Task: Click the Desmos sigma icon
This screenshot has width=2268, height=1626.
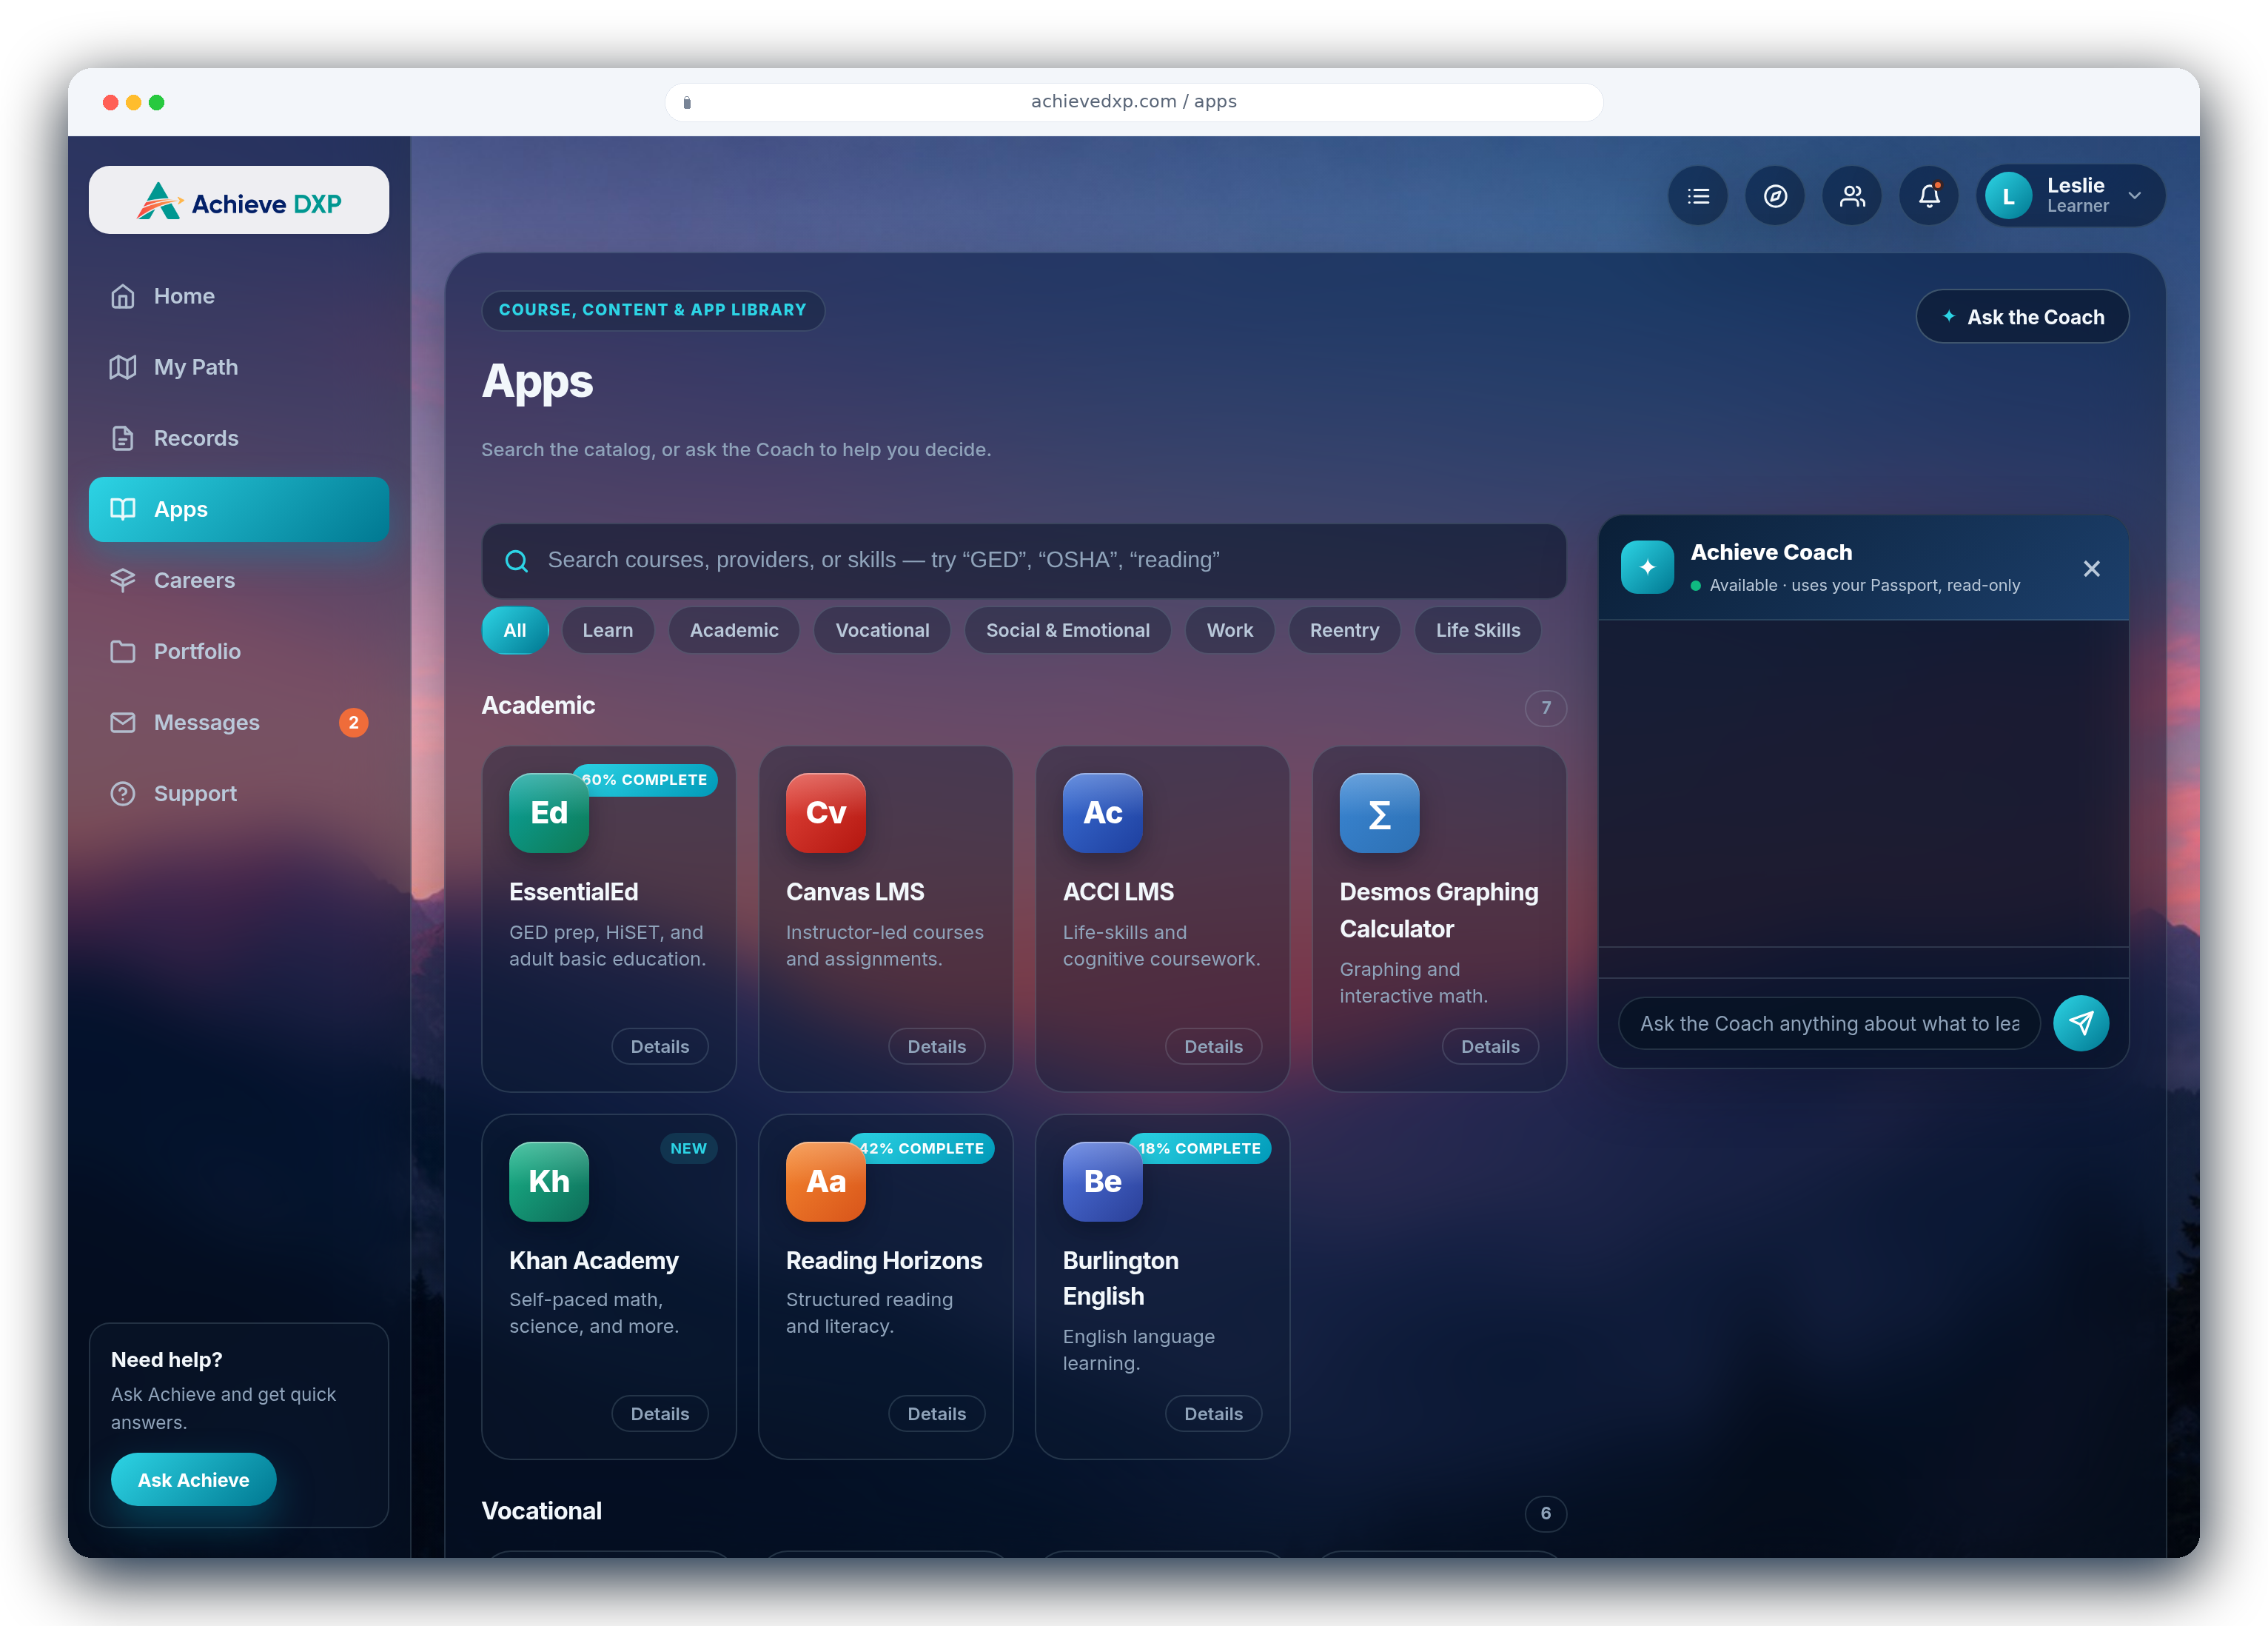Action: 1379,812
